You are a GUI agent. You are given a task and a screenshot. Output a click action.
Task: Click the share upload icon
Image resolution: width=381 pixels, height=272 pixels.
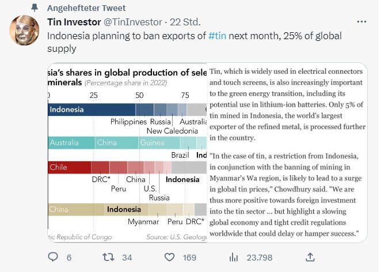(310, 257)
